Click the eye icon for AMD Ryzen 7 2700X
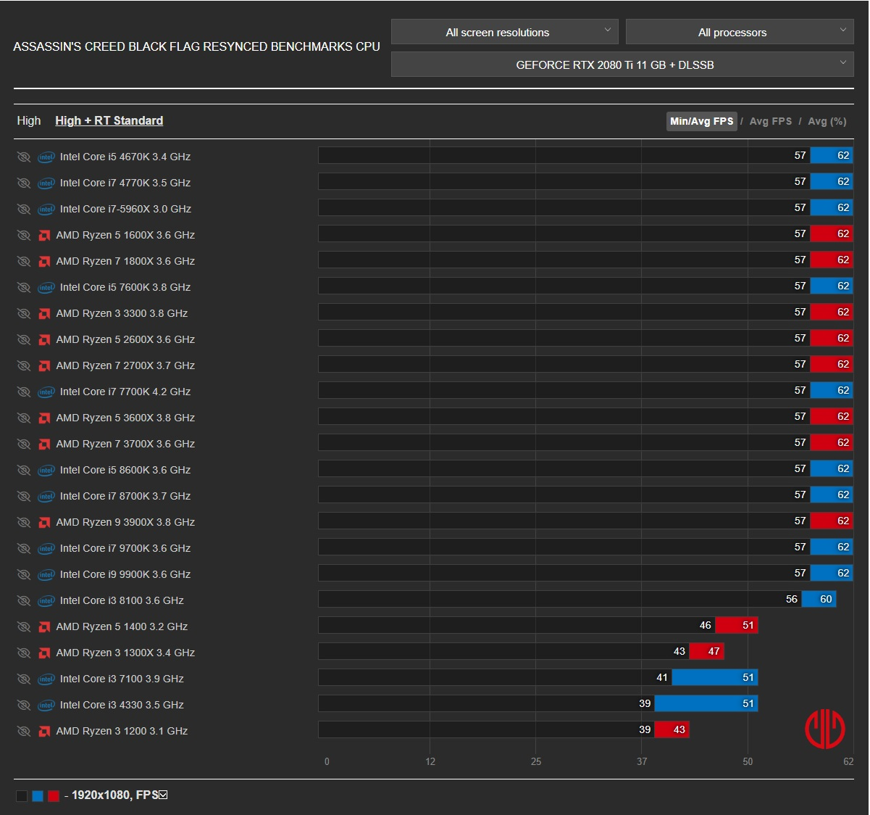 23,366
